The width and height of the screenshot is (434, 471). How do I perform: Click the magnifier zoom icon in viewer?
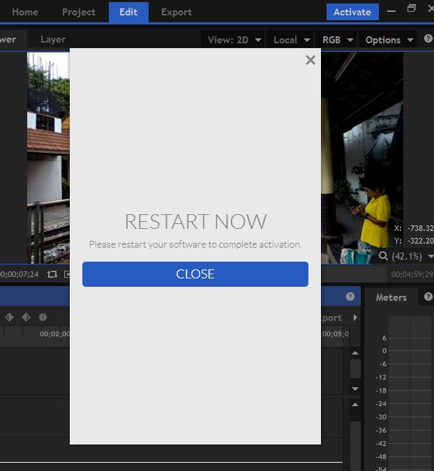[383, 256]
